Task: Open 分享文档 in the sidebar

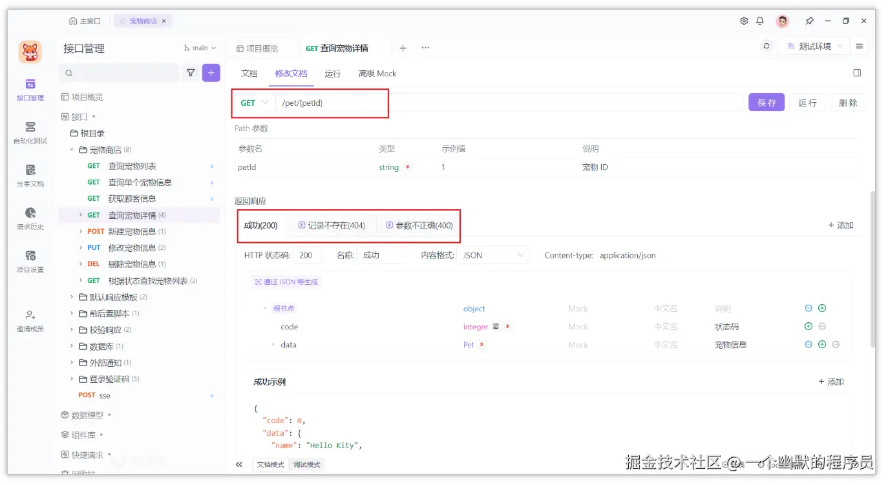Action: tap(30, 174)
